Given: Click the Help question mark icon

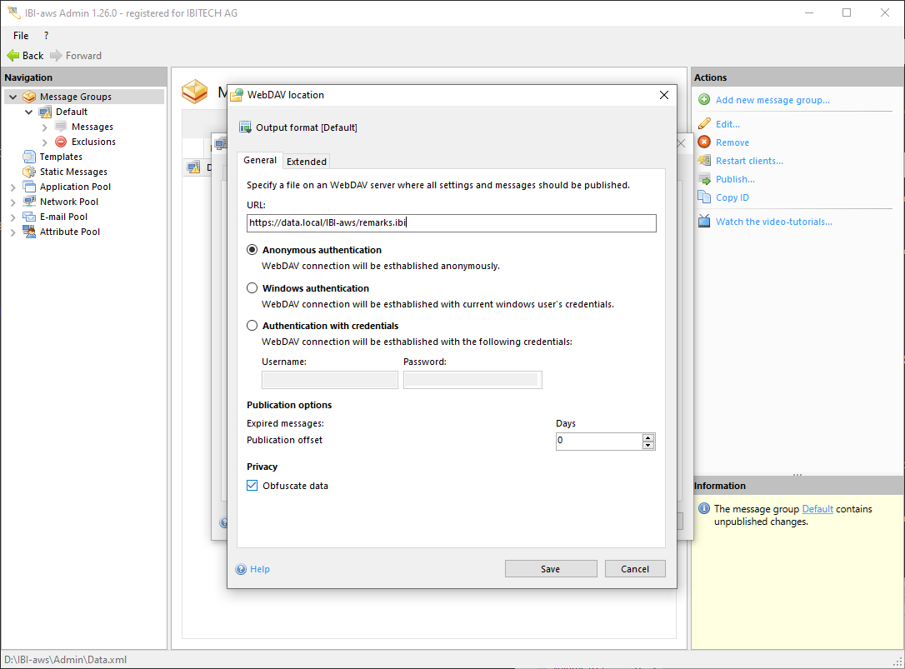Looking at the screenshot, I should 241,569.
